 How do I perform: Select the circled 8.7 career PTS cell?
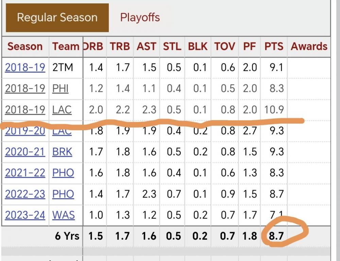pos(276,236)
